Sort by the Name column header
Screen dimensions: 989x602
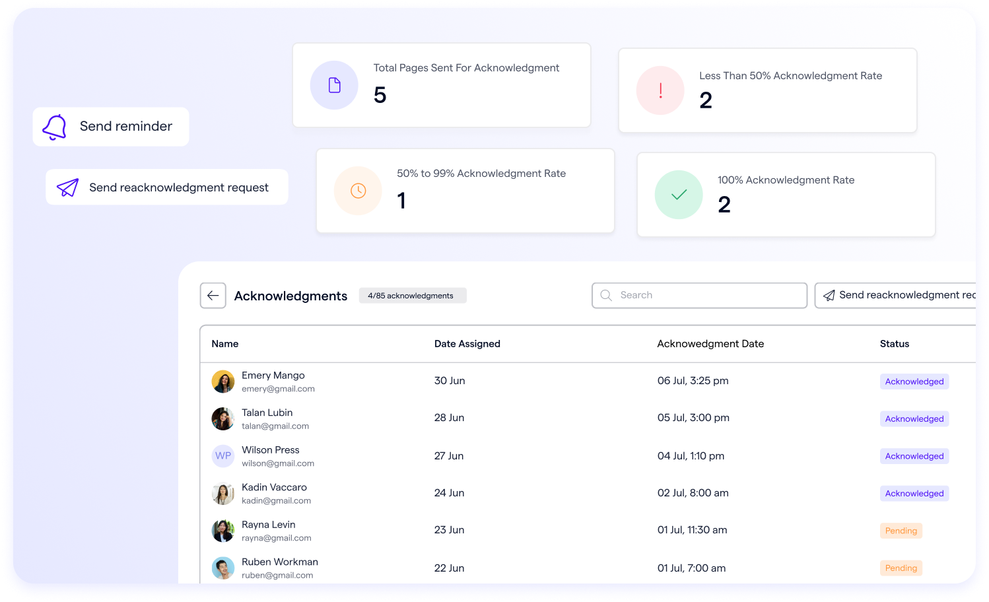[225, 344]
